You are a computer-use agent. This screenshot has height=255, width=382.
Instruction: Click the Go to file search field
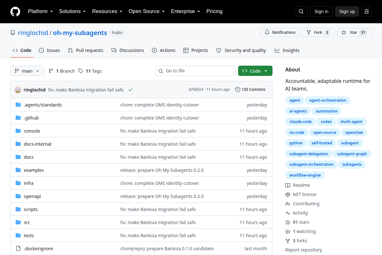pyautogui.click(x=195, y=71)
